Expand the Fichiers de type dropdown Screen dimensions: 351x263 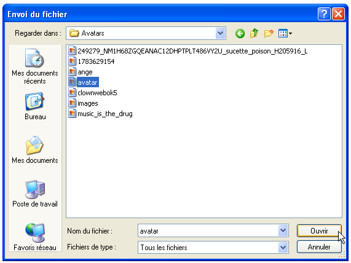(x=283, y=248)
